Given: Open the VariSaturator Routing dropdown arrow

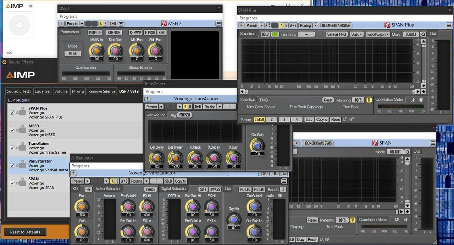Looking at the screenshot, I should (x=146, y=181).
